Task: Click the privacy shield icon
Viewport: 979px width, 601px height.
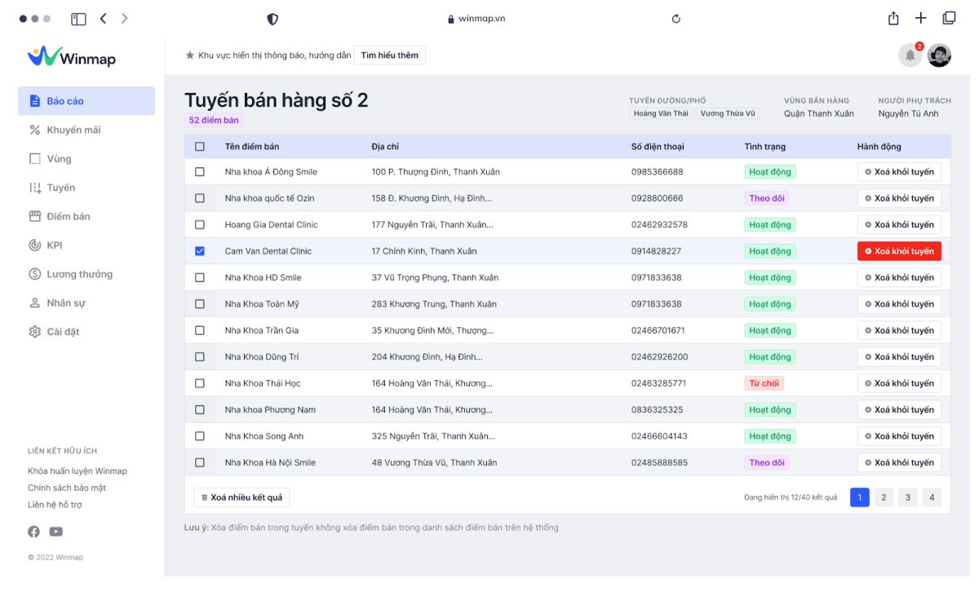Action: tap(272, 19)
